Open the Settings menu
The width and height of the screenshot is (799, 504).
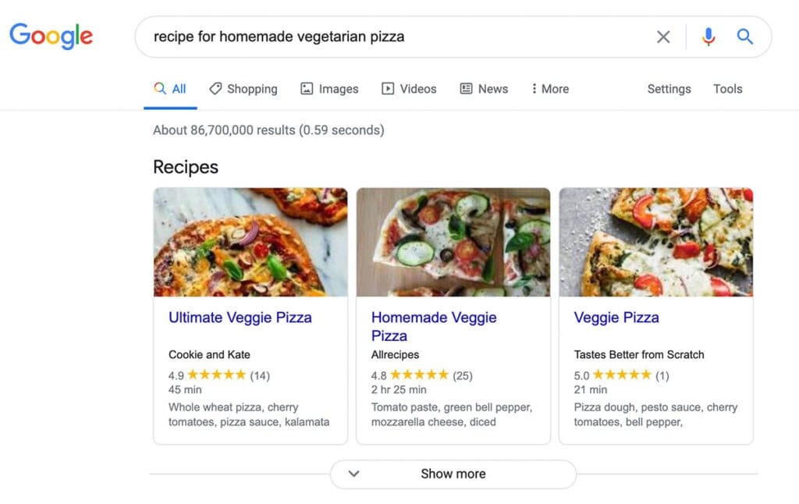coord(669,89)
